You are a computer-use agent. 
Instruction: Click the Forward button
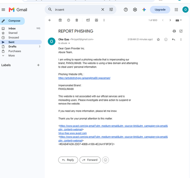coord(90,160)
